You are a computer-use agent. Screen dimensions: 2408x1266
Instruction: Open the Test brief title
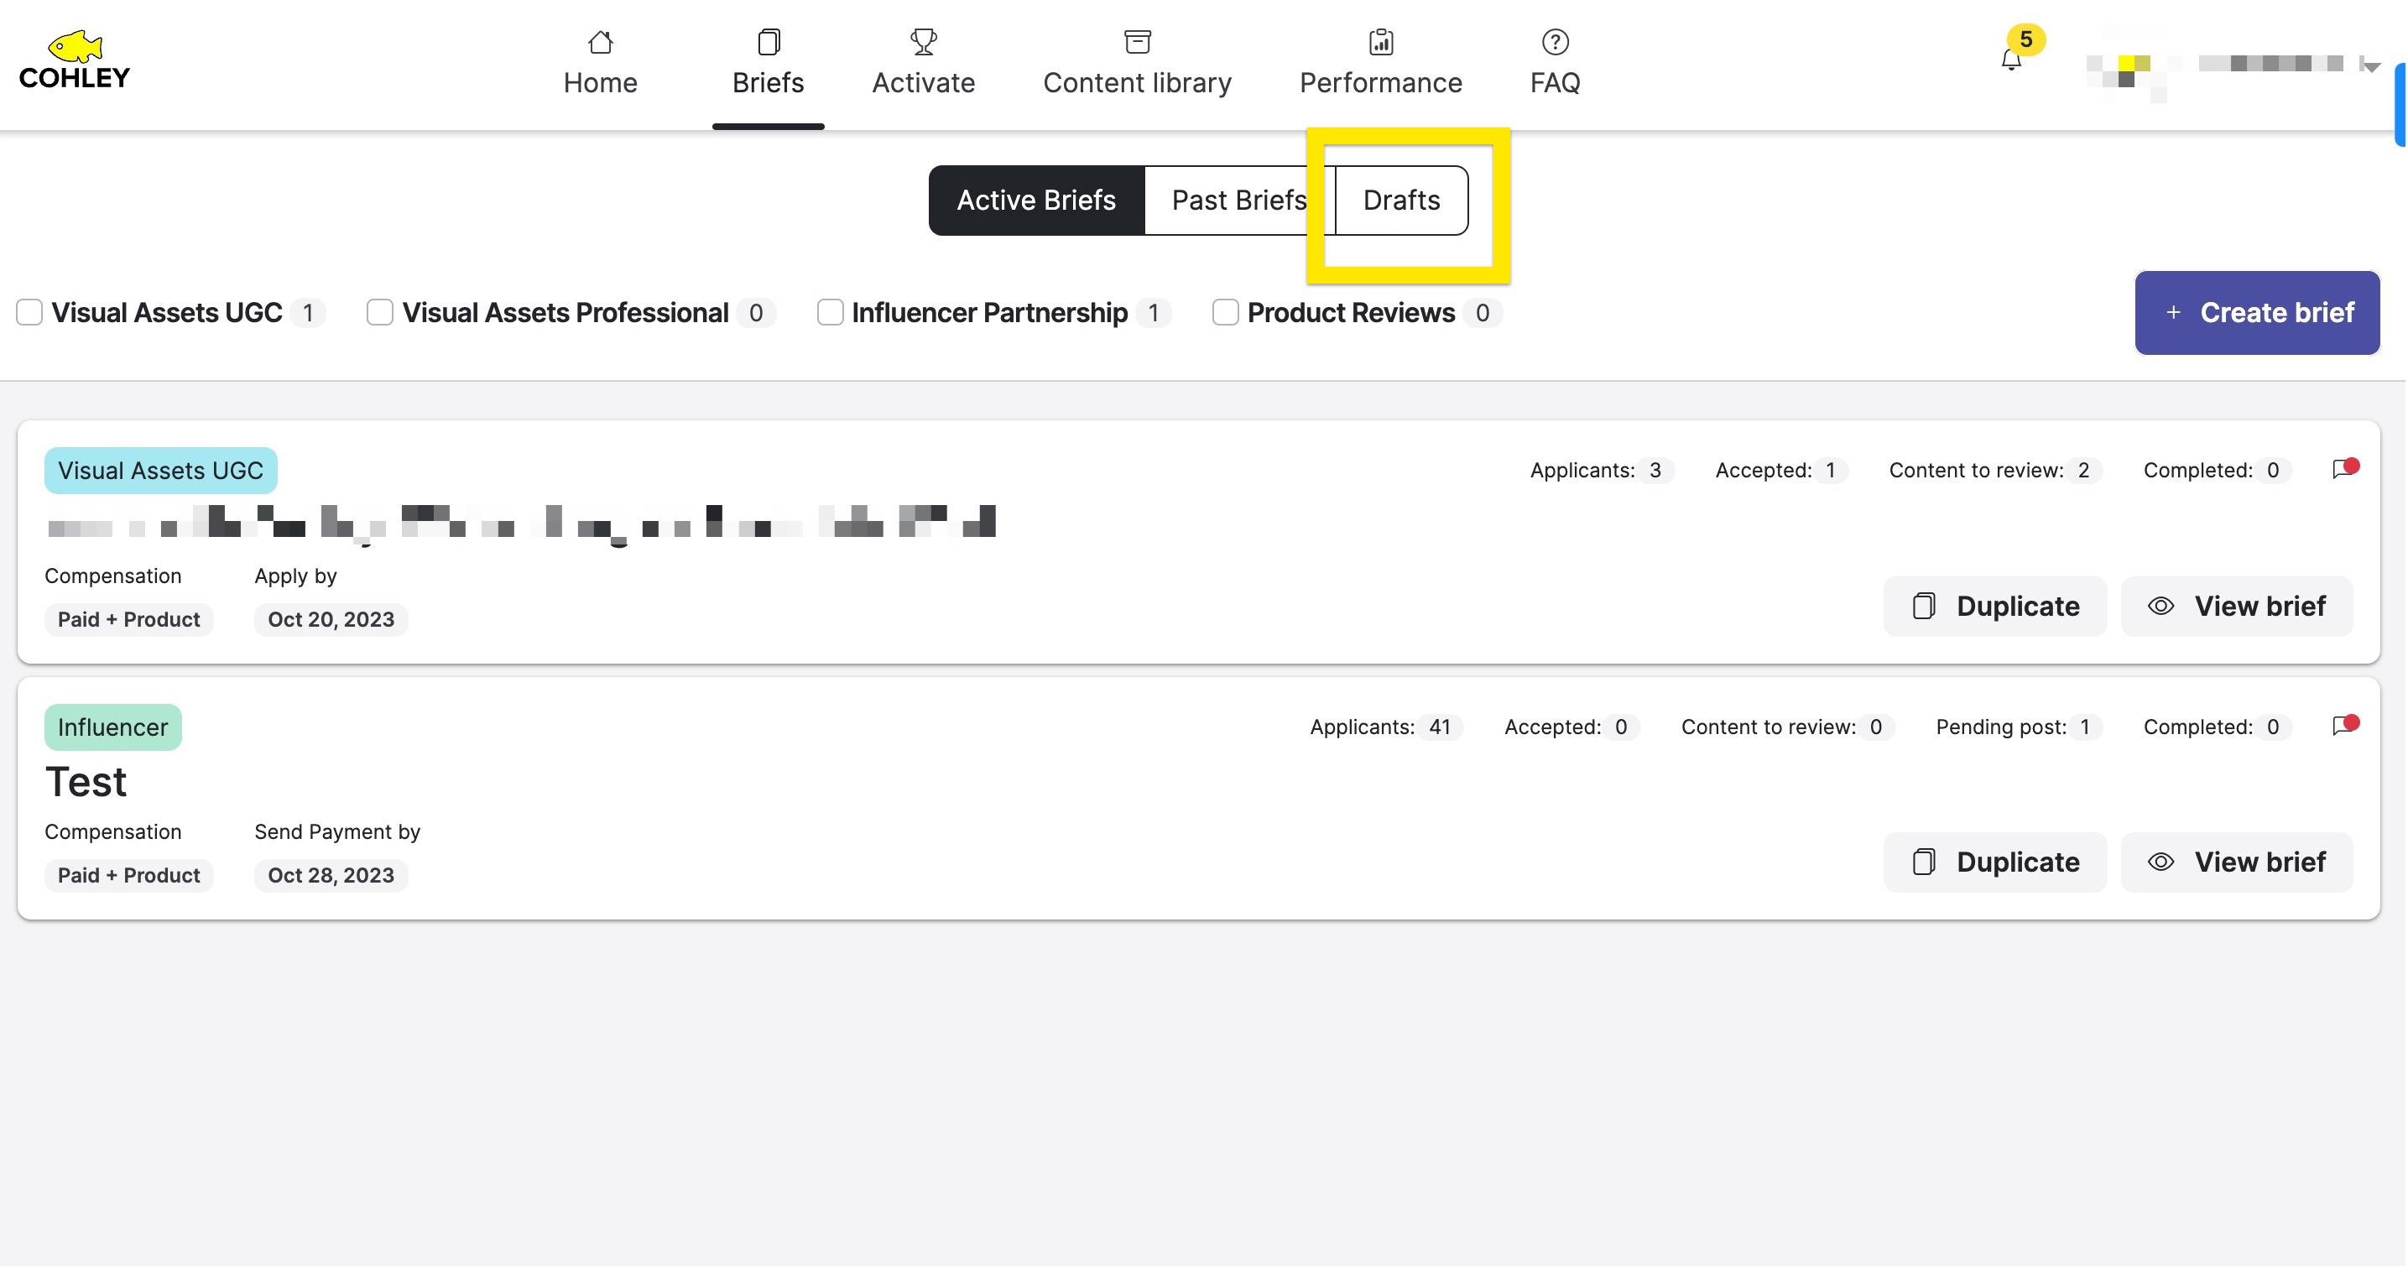86,782
